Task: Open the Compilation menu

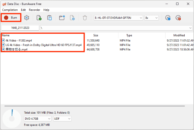Action: click(x=10, y=10)
